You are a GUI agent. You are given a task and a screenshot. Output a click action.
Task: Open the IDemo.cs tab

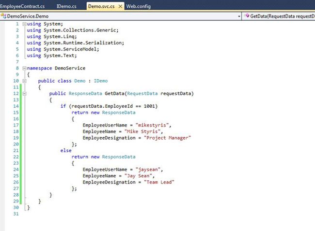(x=66, y=6)
